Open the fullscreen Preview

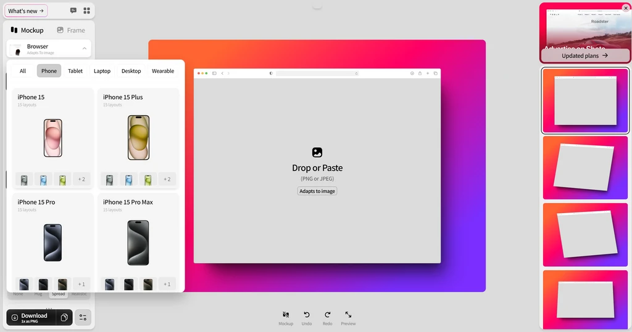click(348, 315)
